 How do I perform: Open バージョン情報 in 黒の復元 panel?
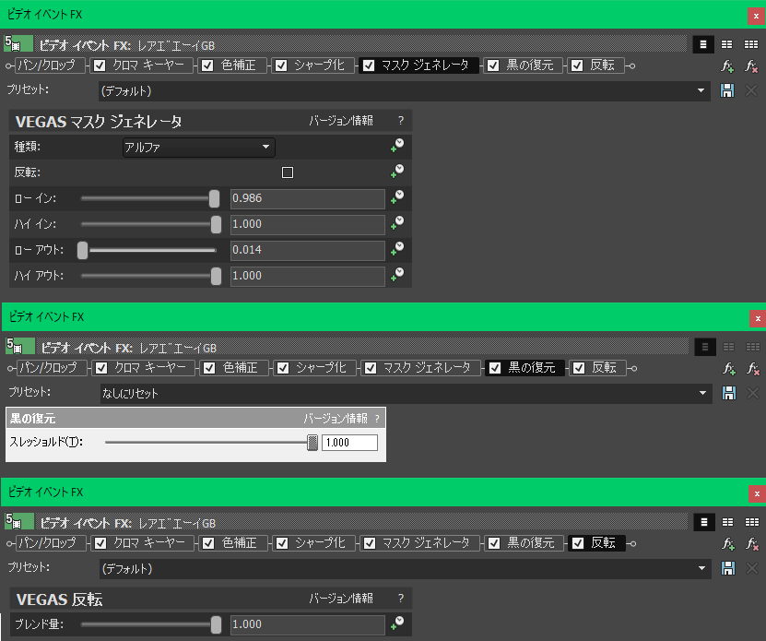(x=336, y=419)
